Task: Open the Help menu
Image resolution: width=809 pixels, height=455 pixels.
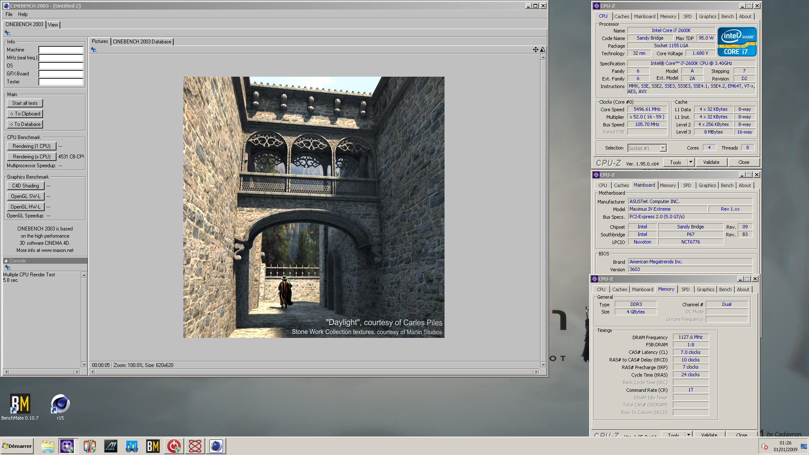Action: pos(23,14)
